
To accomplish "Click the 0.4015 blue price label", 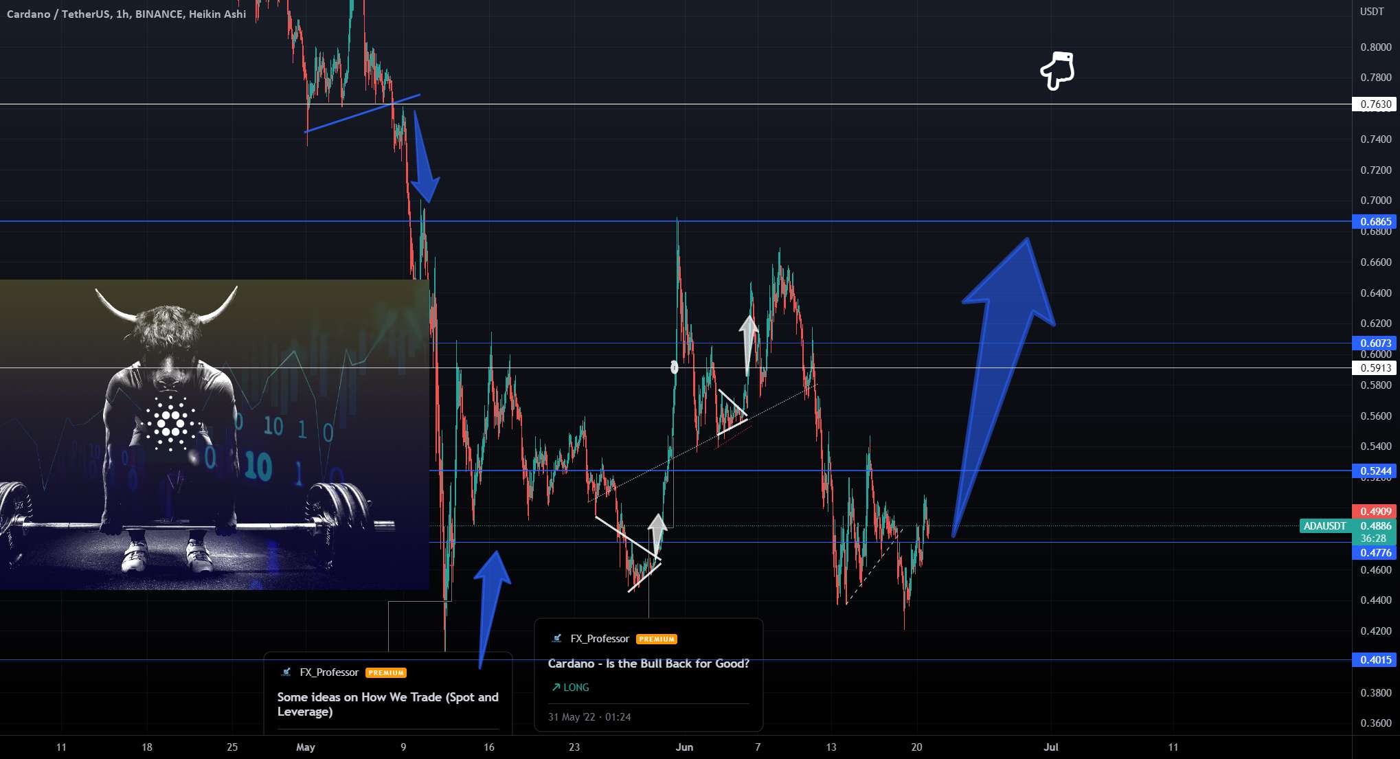I will (x=1375, y=659).
